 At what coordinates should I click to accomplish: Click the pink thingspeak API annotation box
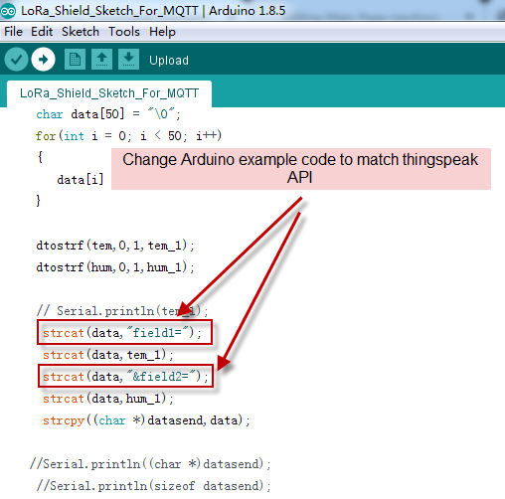click(301, 169)
